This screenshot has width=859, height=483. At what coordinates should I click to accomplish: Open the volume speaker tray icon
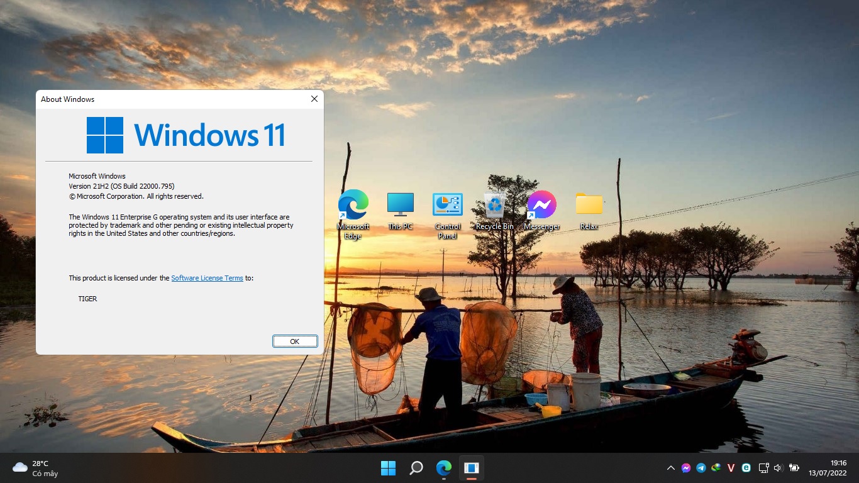(x=778, y=468)
